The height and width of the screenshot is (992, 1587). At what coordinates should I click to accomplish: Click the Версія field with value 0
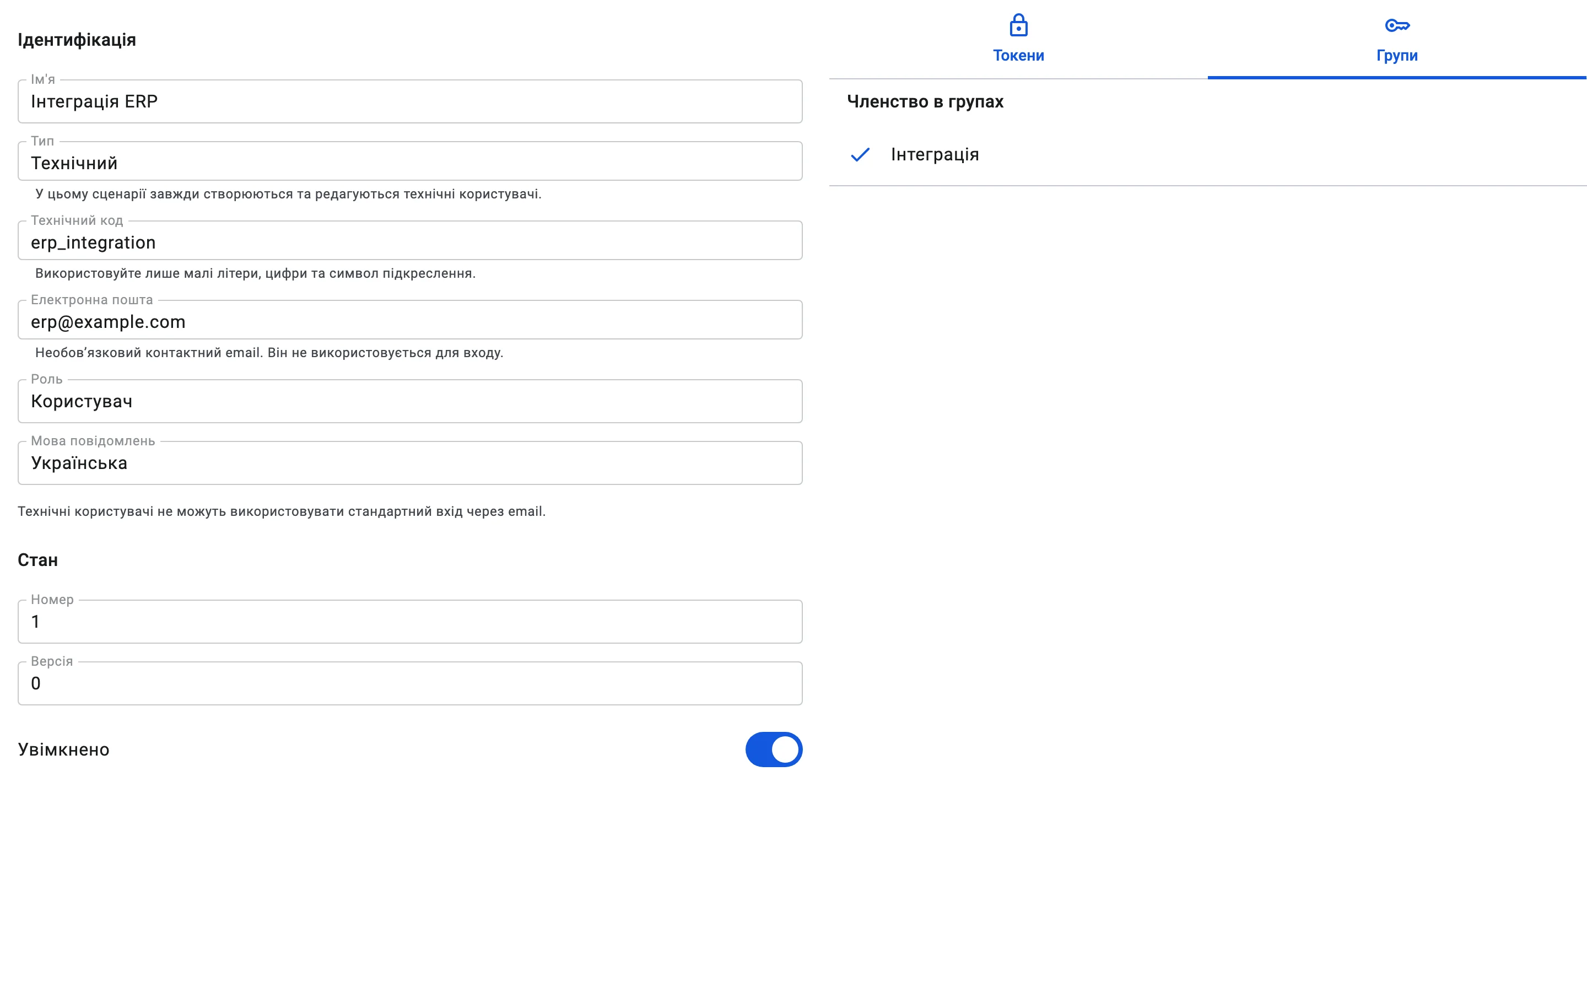(410, 683)
